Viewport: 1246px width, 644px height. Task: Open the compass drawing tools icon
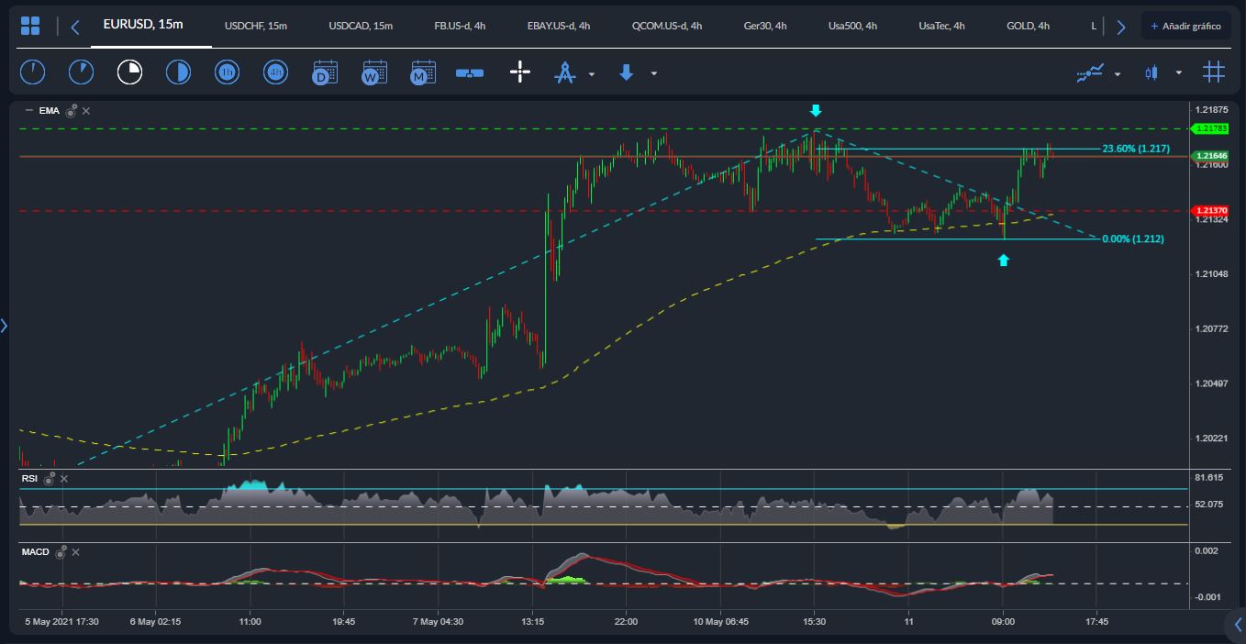pos(564,72)
